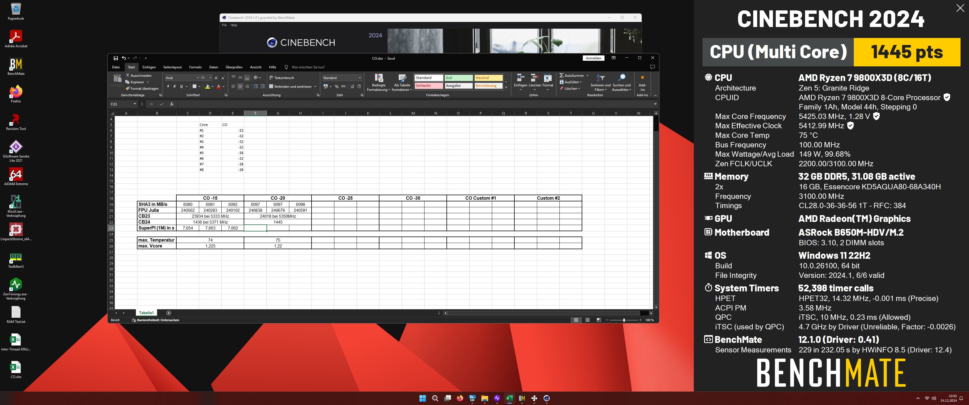Toggle Textumbruch wrap text

[282, 78]
